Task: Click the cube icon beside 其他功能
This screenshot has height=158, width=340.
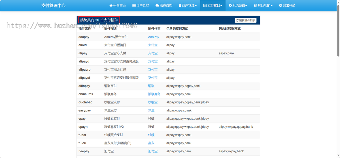Action: [255, 6]
